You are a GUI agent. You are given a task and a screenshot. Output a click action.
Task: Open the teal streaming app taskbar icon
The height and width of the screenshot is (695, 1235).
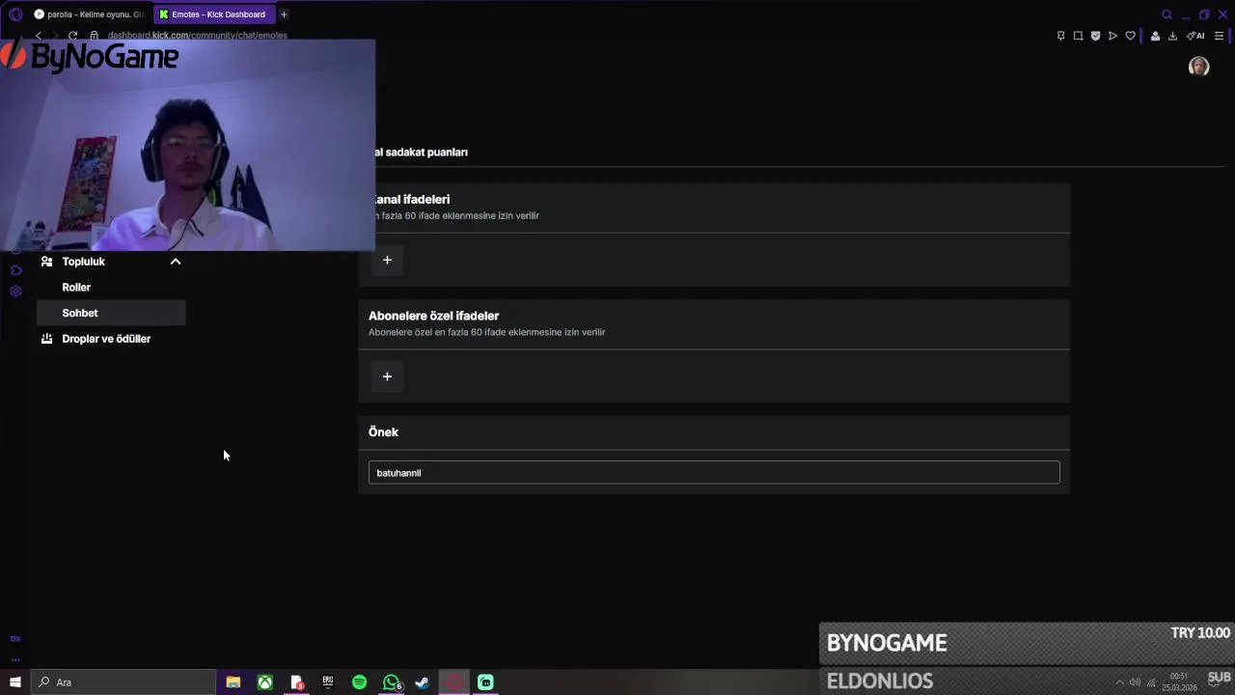[485, 682]
